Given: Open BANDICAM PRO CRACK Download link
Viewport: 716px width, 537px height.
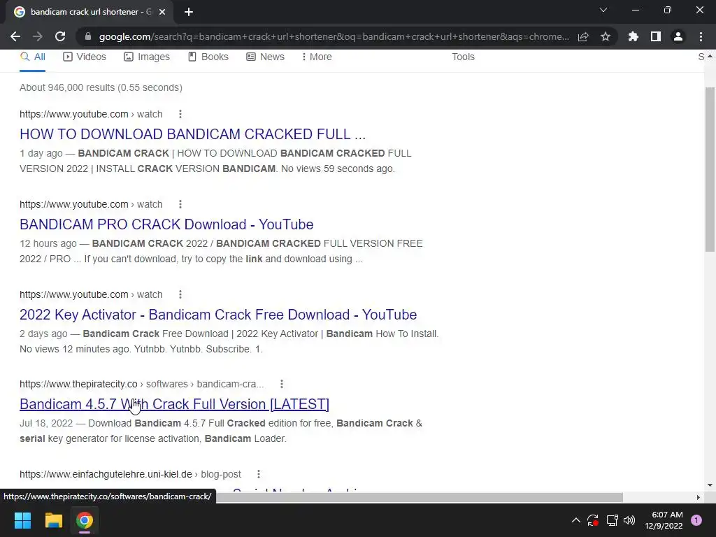Looking at the screenshot, I should coord(166,224).
